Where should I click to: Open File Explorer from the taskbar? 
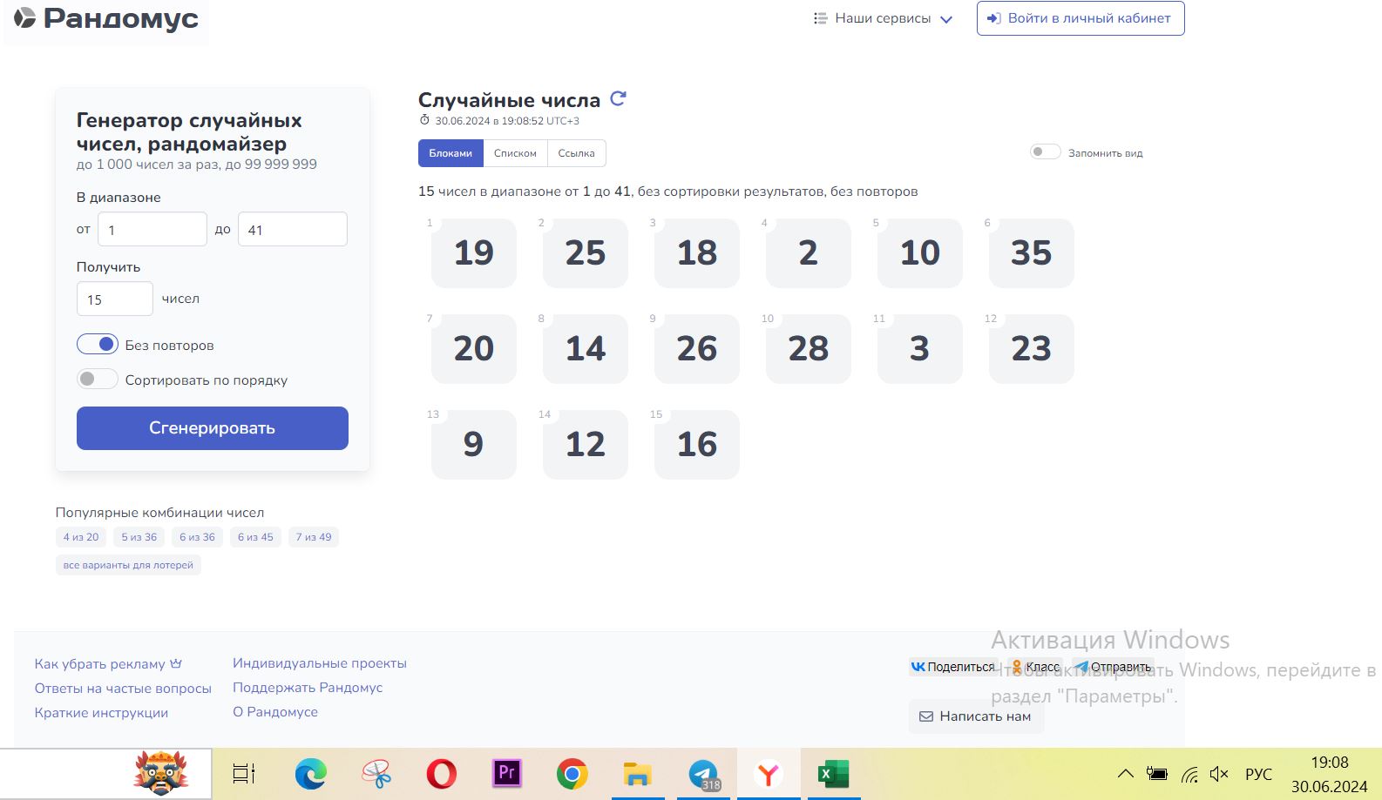[x=638, y=773]
